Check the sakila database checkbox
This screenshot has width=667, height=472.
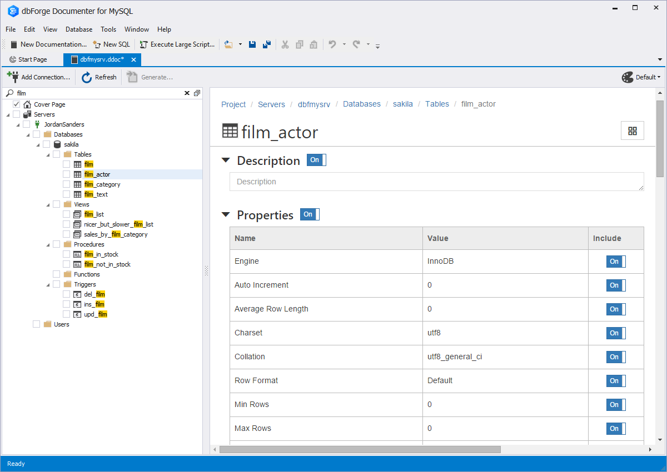(47, 144)
